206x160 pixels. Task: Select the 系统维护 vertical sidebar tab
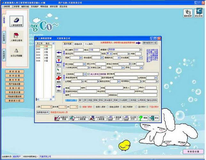(x=4, y=55)
